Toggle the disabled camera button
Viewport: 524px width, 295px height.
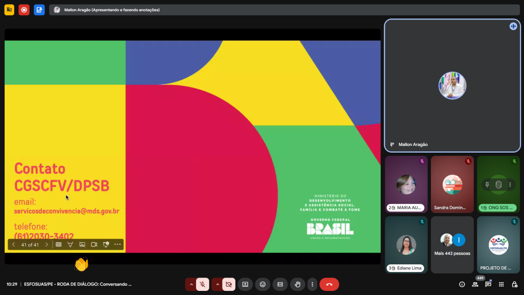(229, 284)
